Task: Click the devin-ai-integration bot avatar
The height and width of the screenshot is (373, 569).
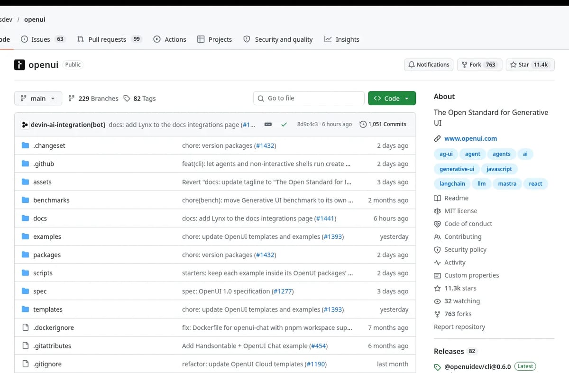Action: (25, 125)
